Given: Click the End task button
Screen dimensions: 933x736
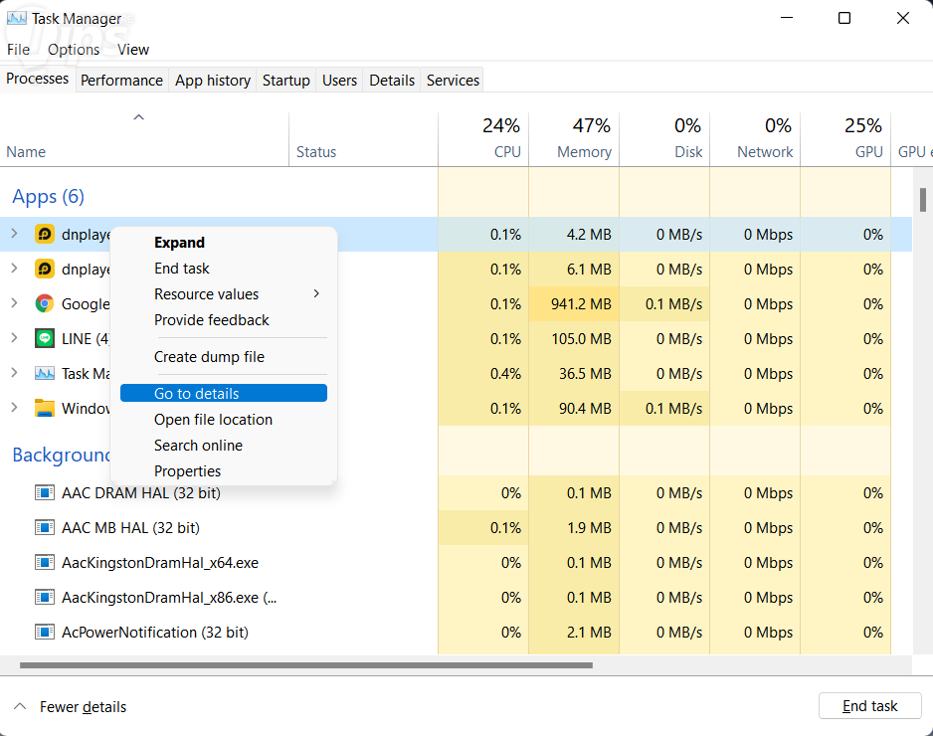Looking at the screenshot, I should coord(869,706).
